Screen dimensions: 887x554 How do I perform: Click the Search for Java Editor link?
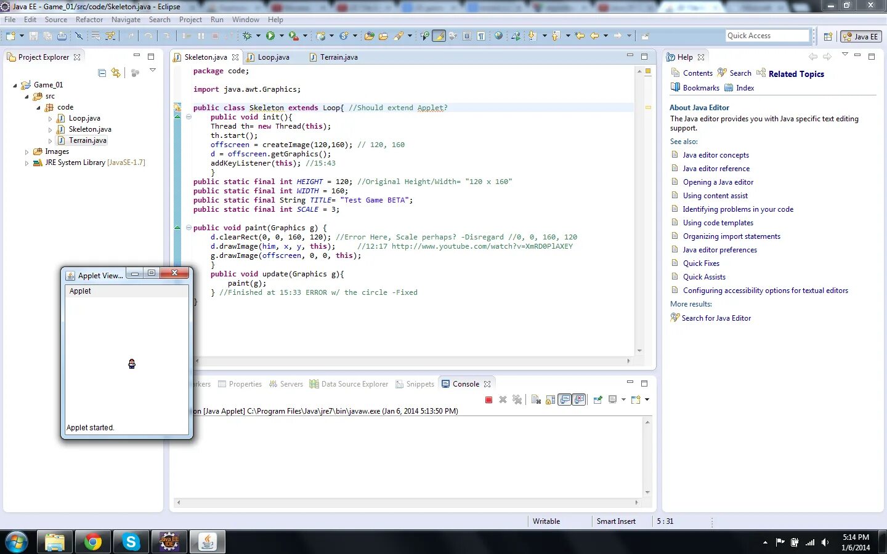pos(716,318)
